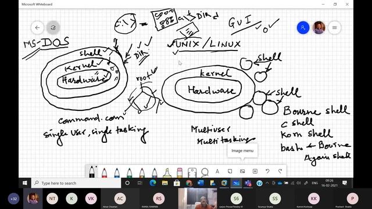Add a sticky note
Screen dimensions: 372x209
coord(230,171)
